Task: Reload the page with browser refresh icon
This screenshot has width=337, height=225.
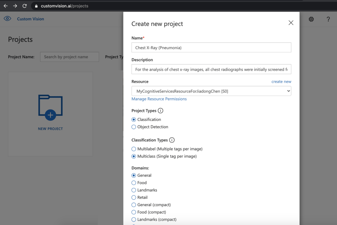Action: coord(25,6)
